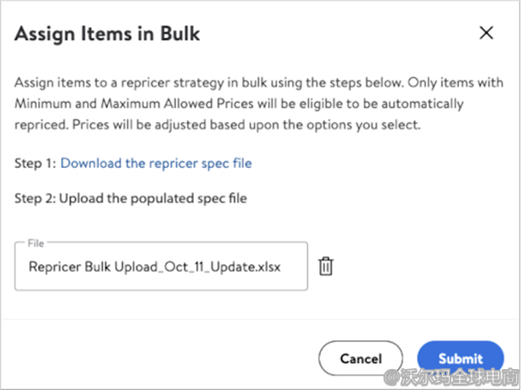Close the Assign Items in Bulk dialog
Viewport: 530px width, 390px height.
coord(486,33)
